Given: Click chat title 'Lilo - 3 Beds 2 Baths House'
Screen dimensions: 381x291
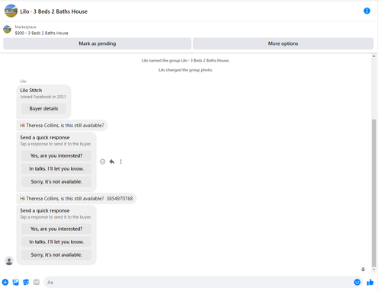Looking at the screenshot, I should point(54,11).
